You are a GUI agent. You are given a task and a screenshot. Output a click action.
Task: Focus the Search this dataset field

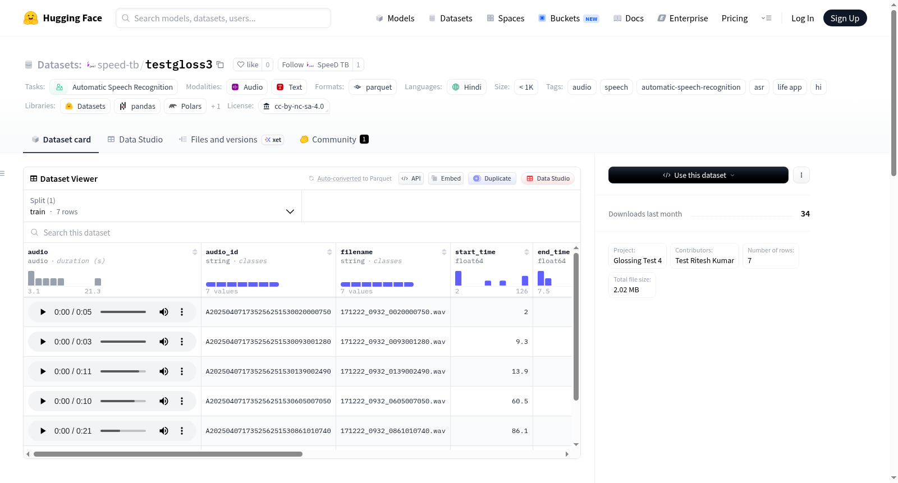(302, 232)
